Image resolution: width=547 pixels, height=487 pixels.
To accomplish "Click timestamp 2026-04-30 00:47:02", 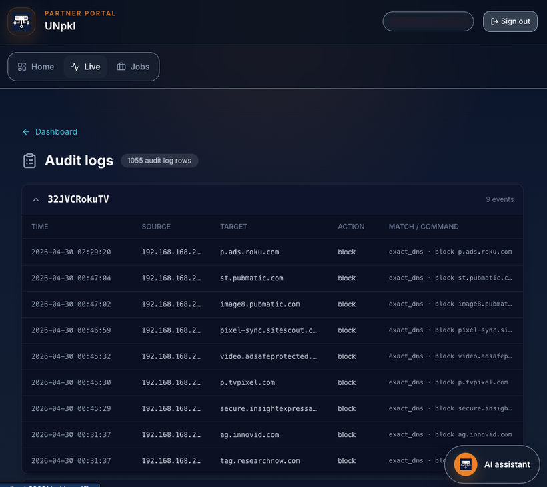I will point(71,304).
